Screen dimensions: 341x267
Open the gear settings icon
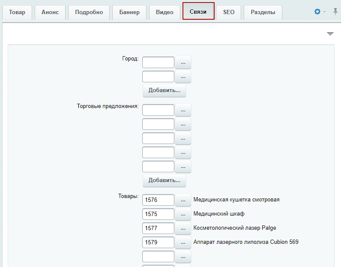(317, 12)
